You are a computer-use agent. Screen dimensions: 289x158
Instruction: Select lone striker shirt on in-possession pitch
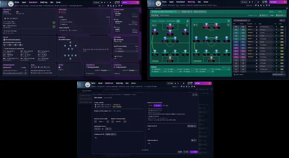click(170, 25)
